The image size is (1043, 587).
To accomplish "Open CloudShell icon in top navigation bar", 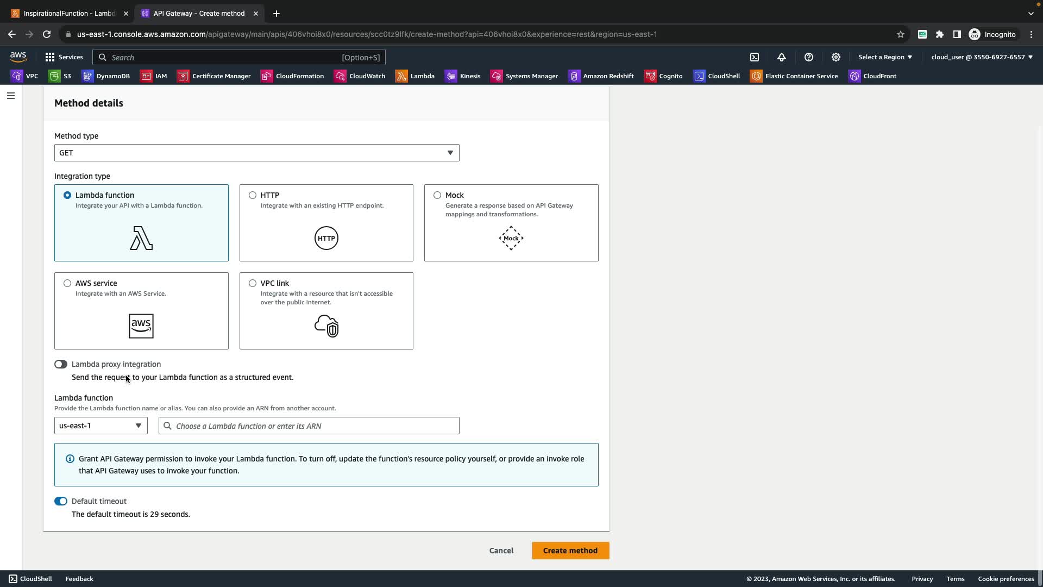I will click(x=755, y=57).
